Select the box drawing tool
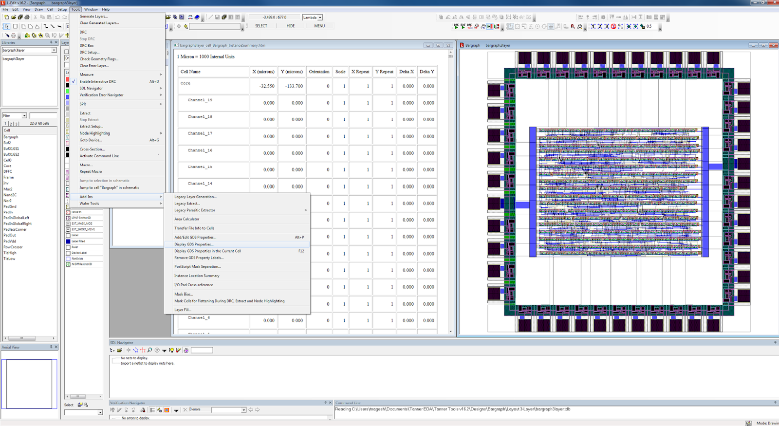Viewport: 779px width, 426px height. tap(15, 26)
